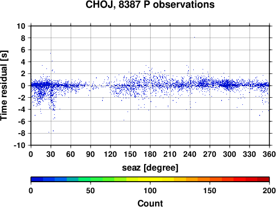Click the dark red end of the colorbar
The image size is (276, 207).
263,179
